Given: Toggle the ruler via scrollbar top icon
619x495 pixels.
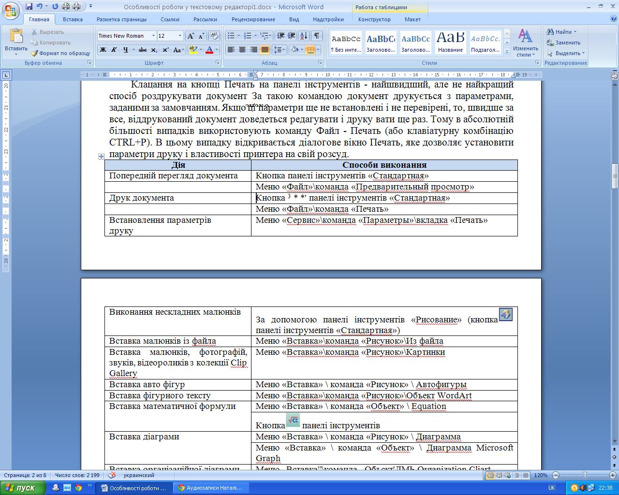Looking at the screenshot, I should (615, 76).
